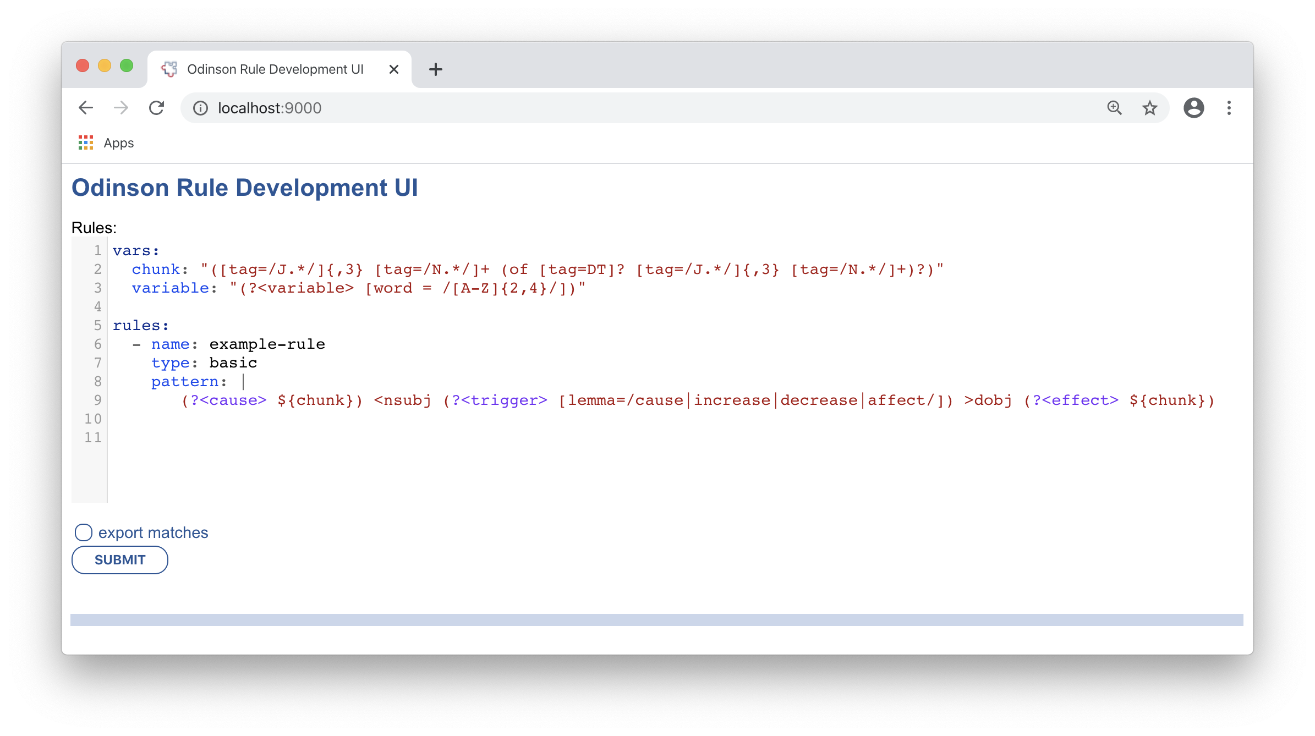
Task: Click line number 9 in the gutter
Action: [97, 400]
